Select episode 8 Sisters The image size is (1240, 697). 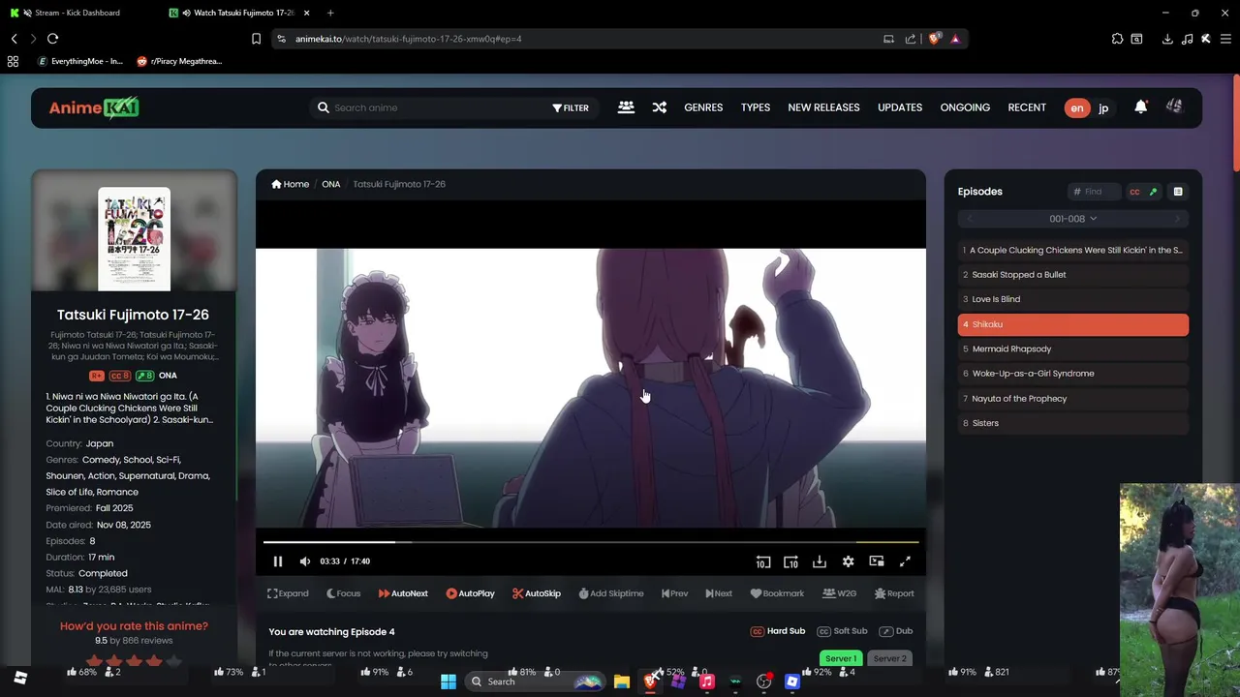click(x=1073, y=423)
